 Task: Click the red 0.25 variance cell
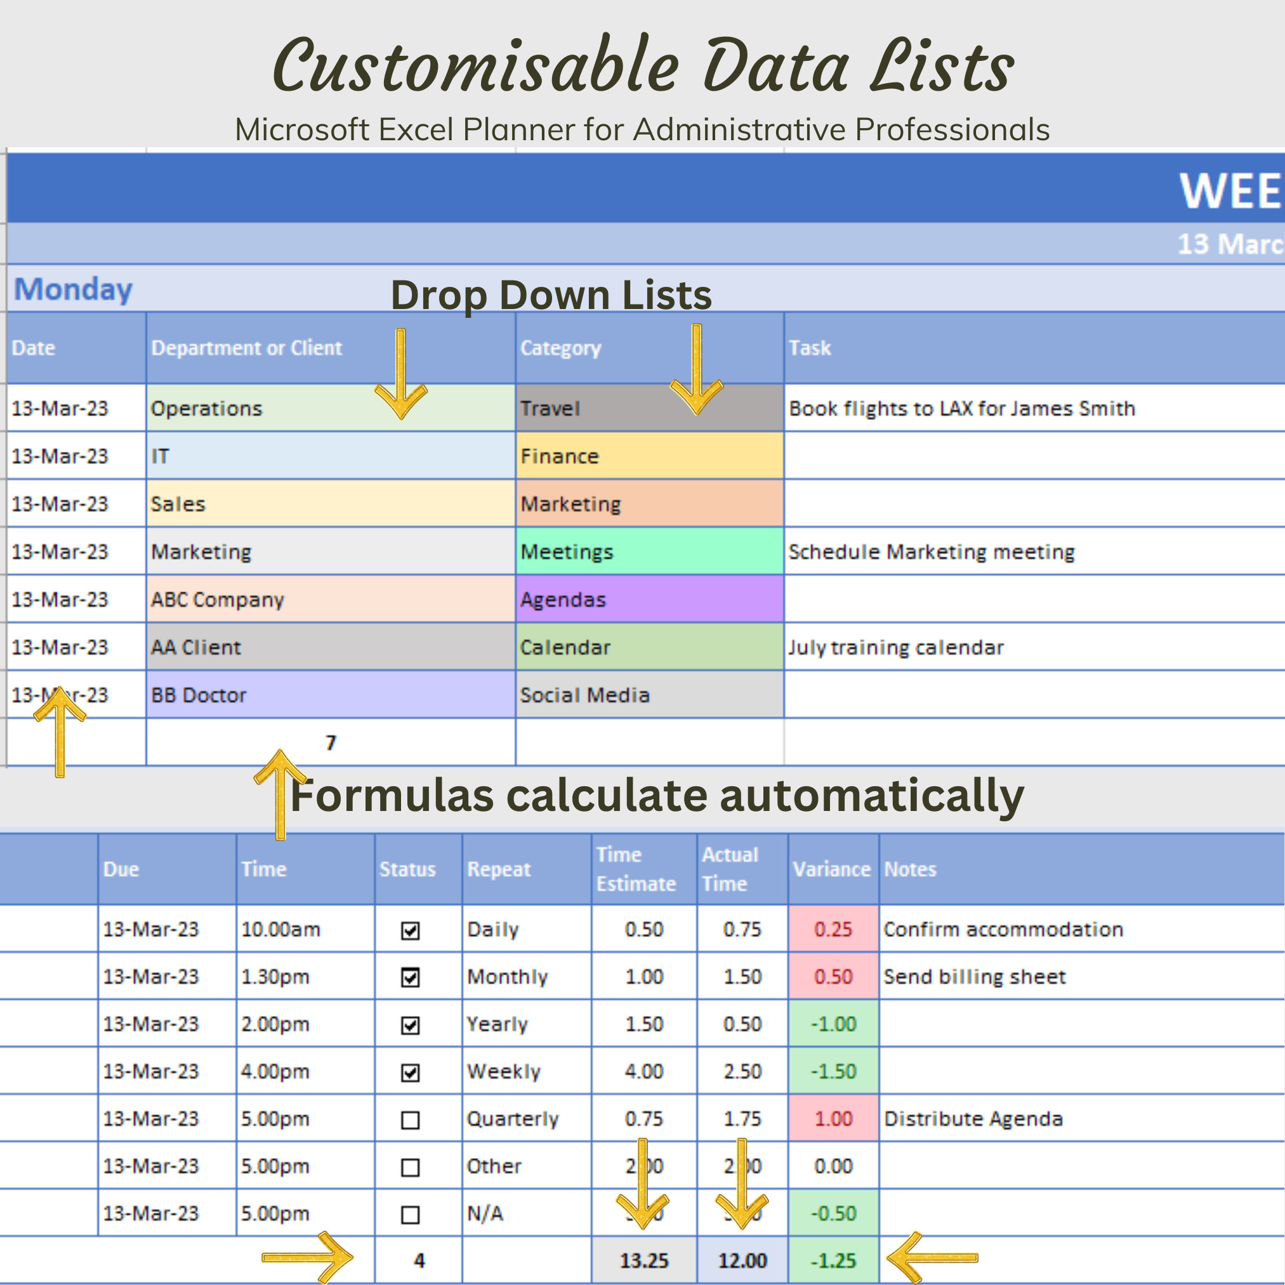pos(833,929)
